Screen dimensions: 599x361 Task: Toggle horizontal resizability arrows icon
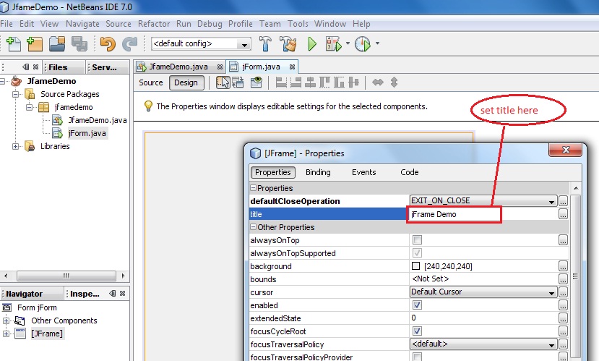pos(377,82)
